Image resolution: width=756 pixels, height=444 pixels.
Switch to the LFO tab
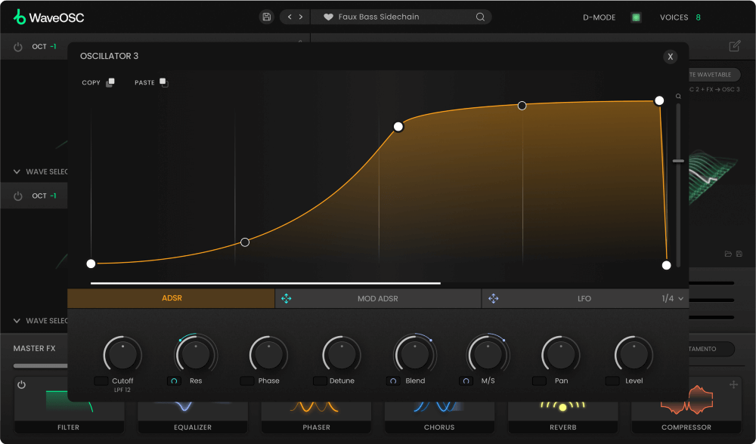pos(584,298)
